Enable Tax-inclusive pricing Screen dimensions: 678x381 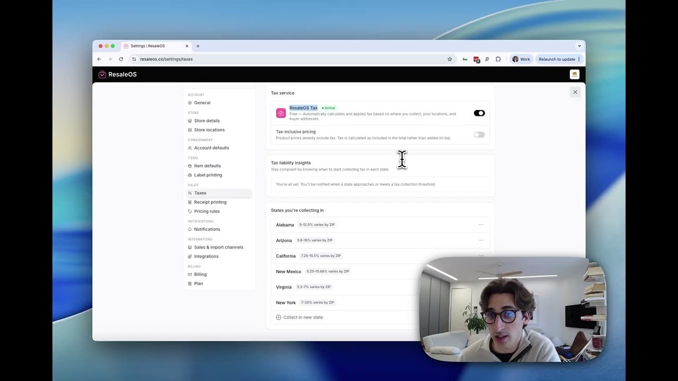(x=479, y=134)
